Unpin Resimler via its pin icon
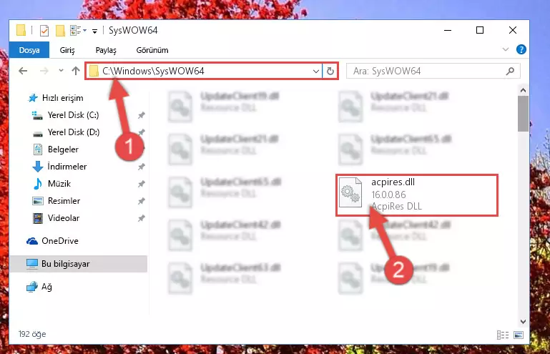This screenshot has width=550, height=354. click(x=142, y=201)
